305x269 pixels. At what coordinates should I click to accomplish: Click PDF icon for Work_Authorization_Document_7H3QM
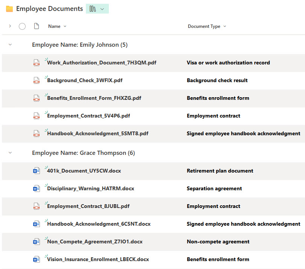37,63
